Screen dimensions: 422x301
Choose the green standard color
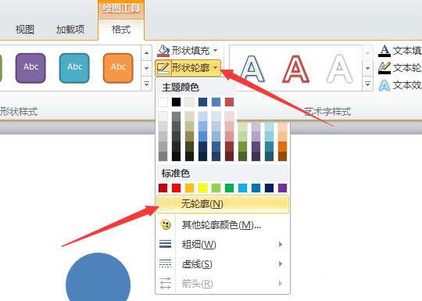tap(229, 188)
